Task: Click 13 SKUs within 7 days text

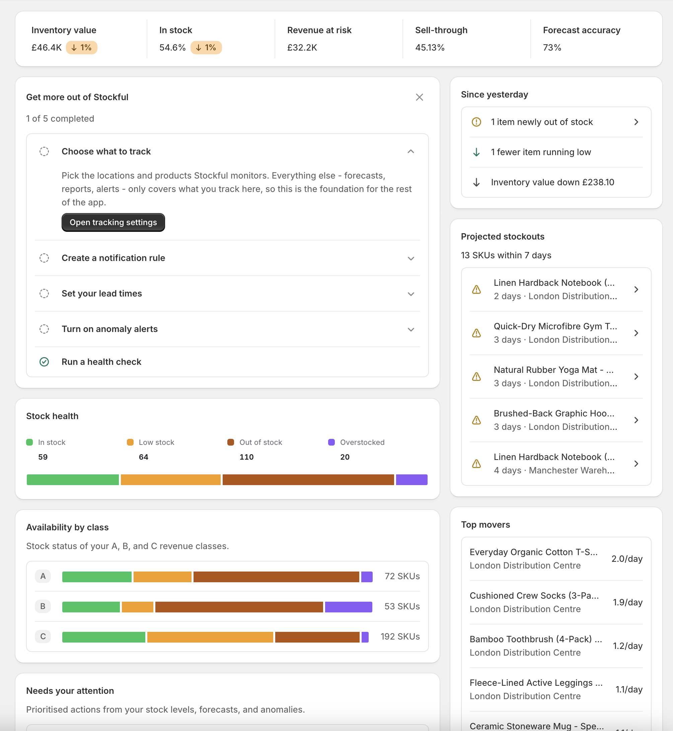Action: coord(506,256)
